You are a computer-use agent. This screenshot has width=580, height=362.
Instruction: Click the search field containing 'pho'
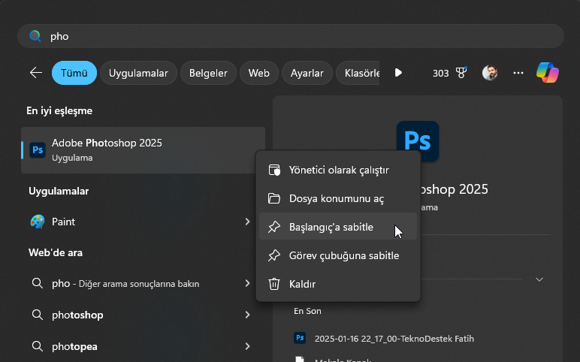pos(290,36)
